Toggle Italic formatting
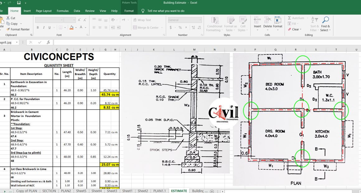 (44, 27)
